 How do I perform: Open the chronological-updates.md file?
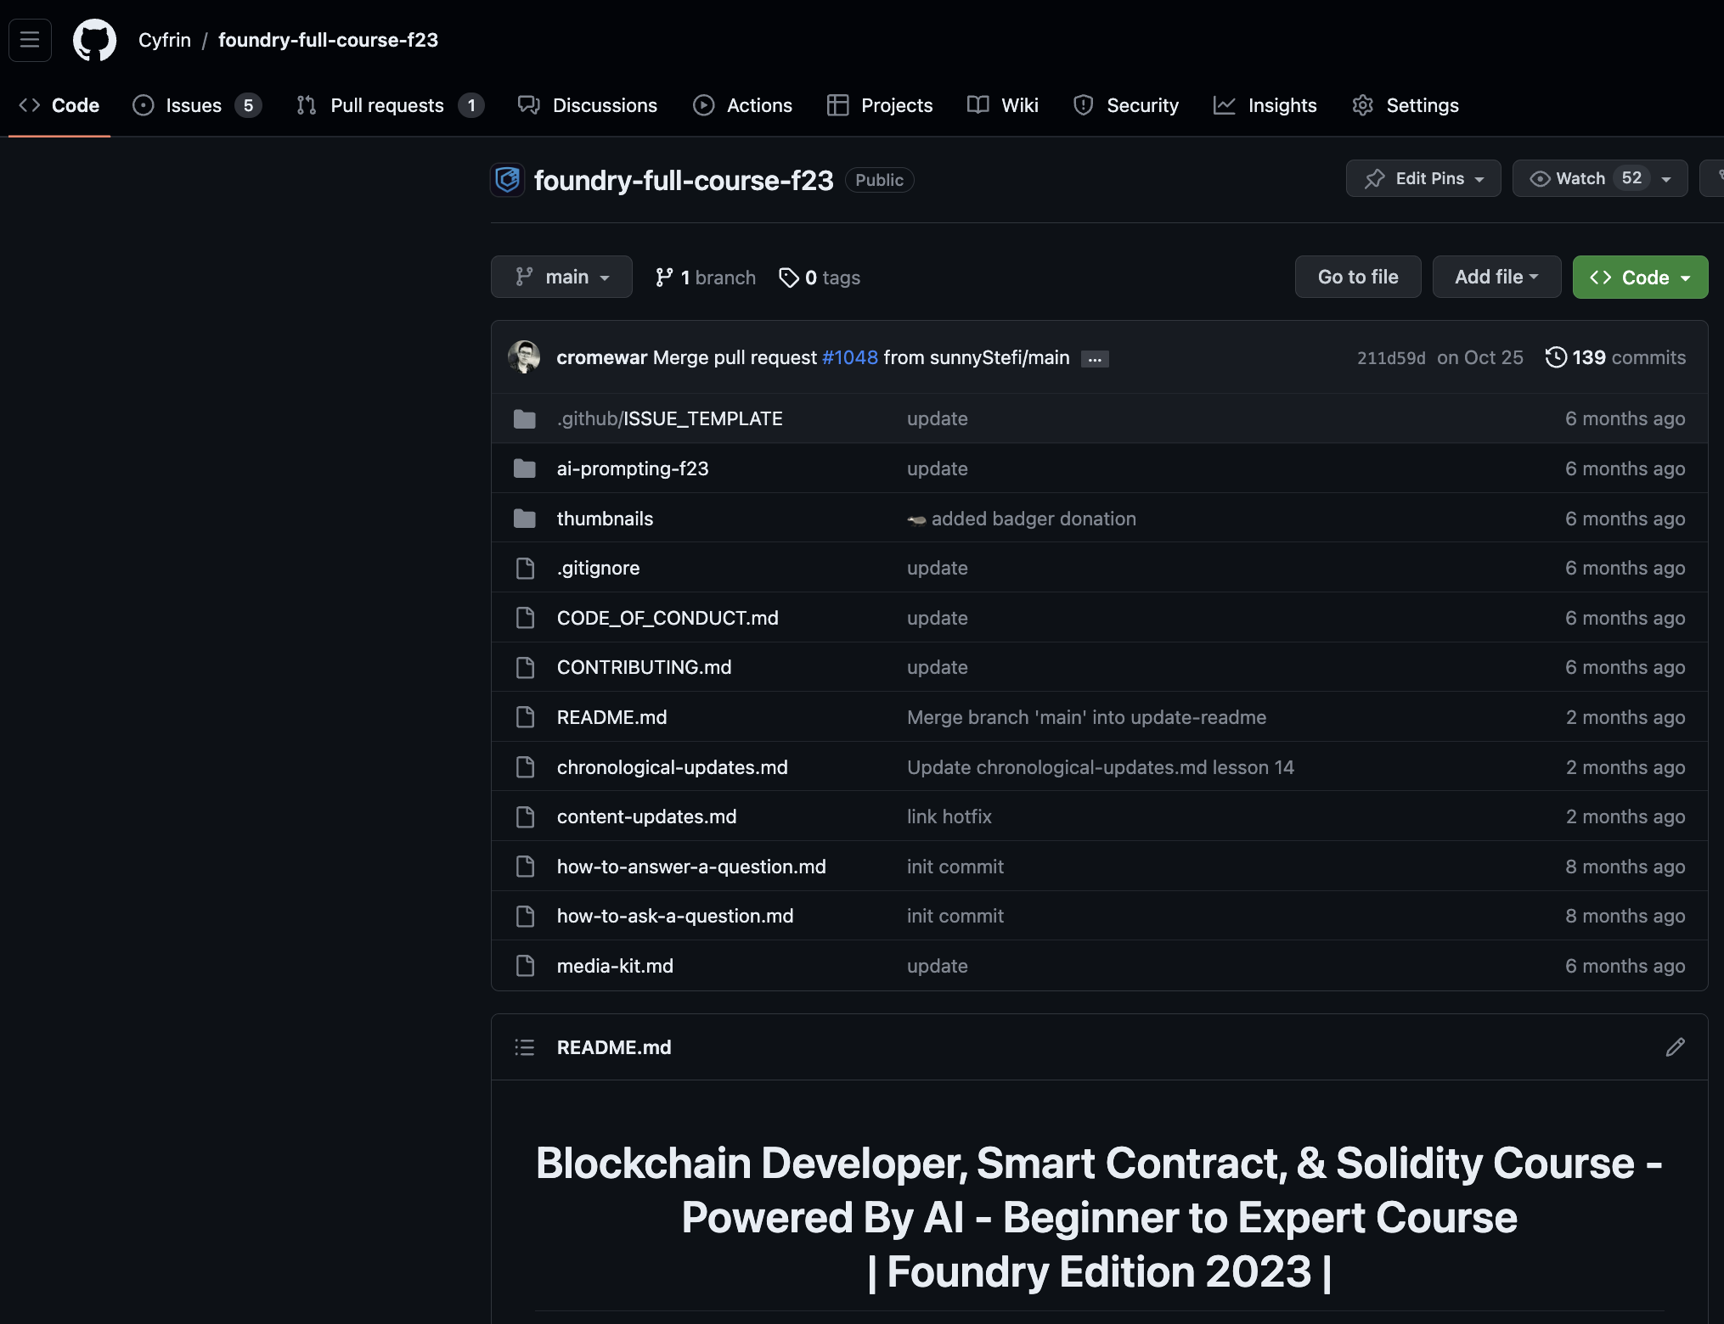tap(672, 767)
